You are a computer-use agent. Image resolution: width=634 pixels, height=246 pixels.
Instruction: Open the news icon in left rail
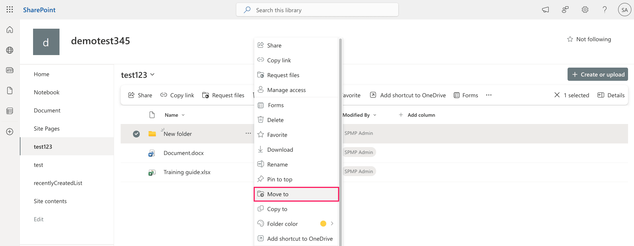coord(10,70)
